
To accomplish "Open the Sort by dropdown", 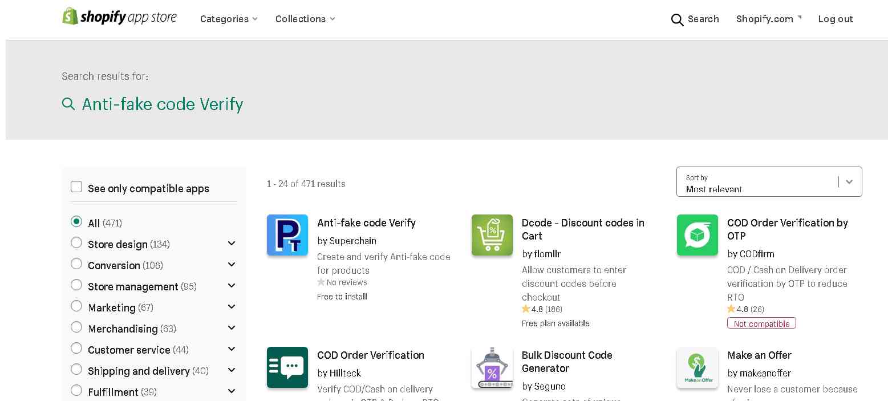I will [x=768, y=182].
